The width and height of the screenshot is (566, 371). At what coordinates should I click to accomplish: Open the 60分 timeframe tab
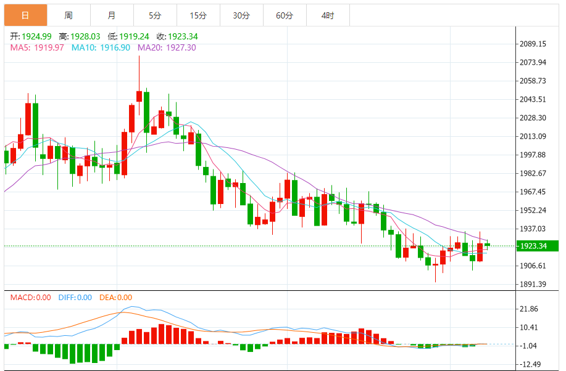click(x=285, y=15)
